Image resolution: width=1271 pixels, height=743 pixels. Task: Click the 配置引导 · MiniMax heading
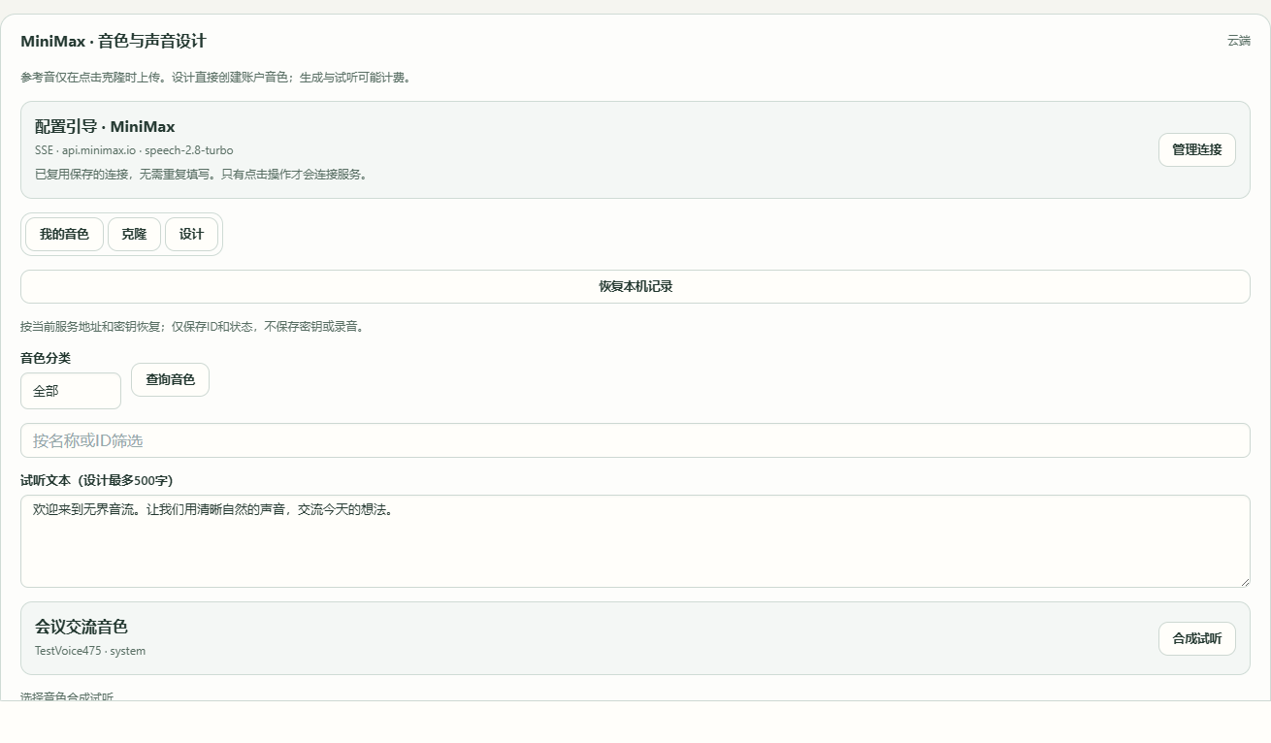[105, 126]
